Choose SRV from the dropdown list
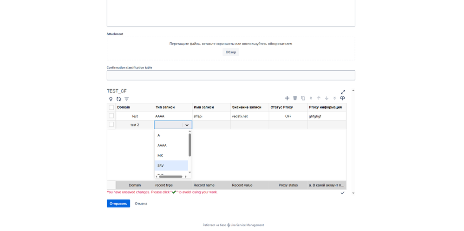The image size is (464, 231). pyautogui.click(x=171, y=165)
